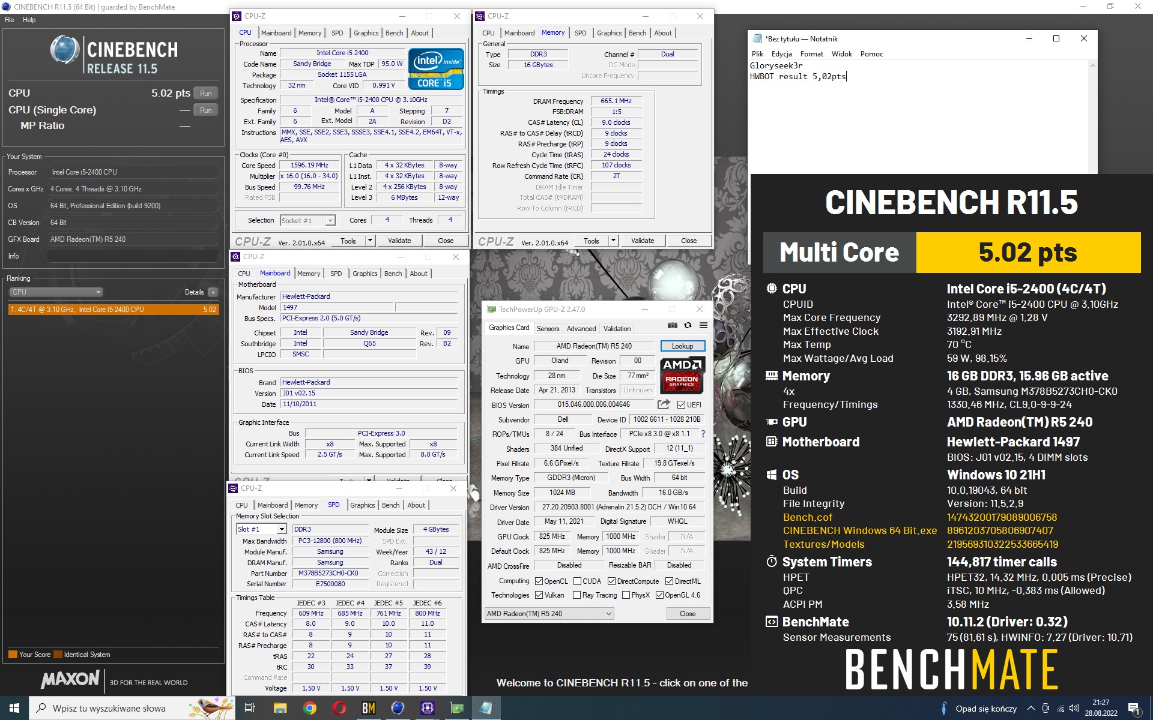This screenshot has width=1153, height=720.
Task: Open Bench tab in CPU-Z SPD window
Action: pos(390,505)
